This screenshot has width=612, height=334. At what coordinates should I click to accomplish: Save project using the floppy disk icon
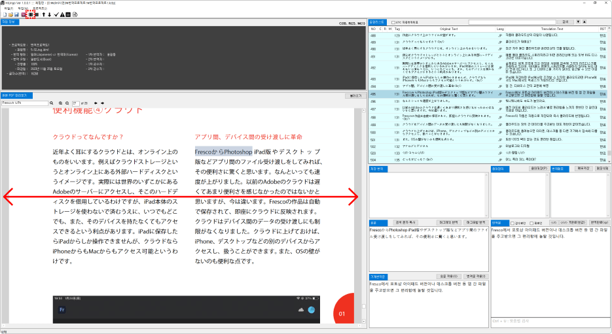click(16, 14)
